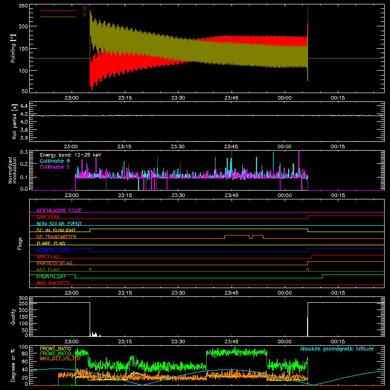The height and width of the screenshot is (390, 390).
Task: Click 23:00 tick under the Flags plot
Action: click(72, 293)
